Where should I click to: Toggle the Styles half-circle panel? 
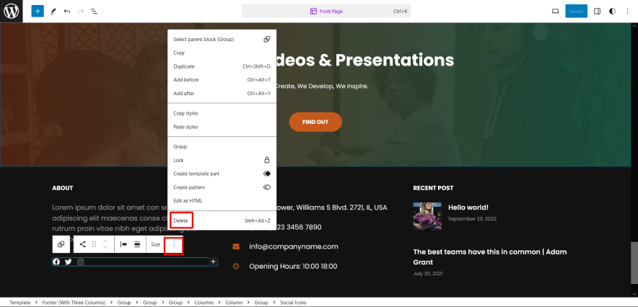[613, 12]
